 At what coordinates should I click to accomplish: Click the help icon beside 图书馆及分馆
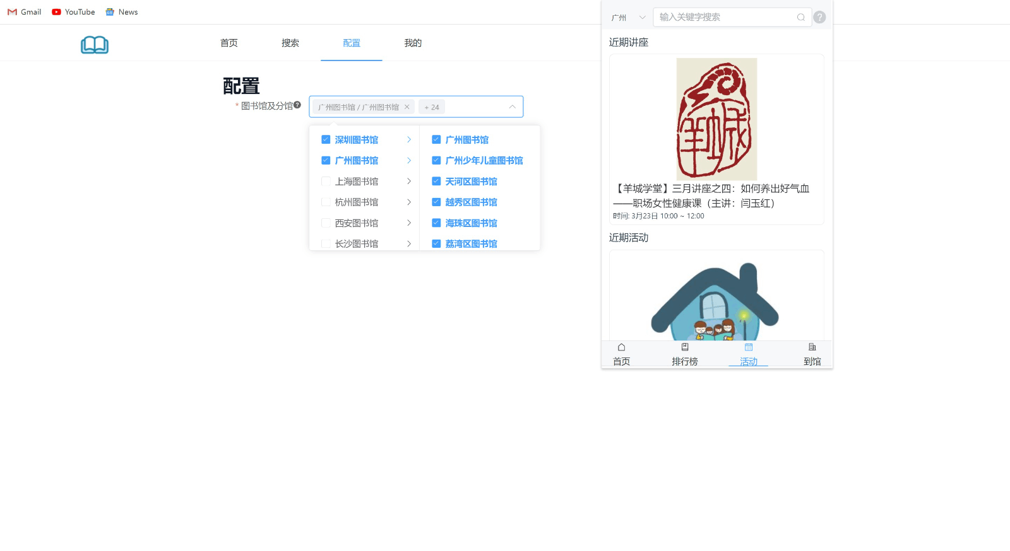[297, 105]
